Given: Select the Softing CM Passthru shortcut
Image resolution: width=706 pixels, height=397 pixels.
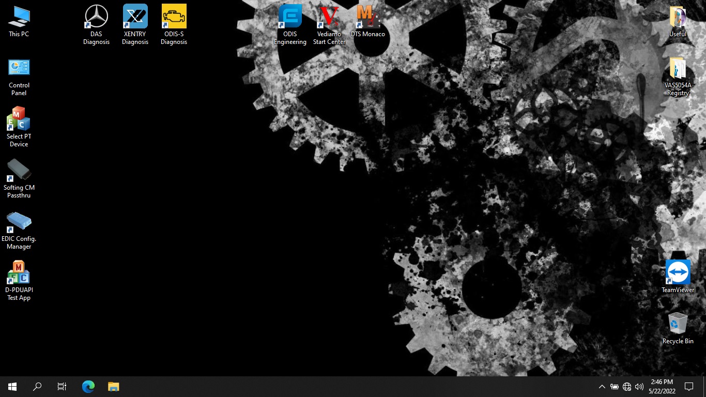Looking at the screenshot, I should click(x=19, y=178).
